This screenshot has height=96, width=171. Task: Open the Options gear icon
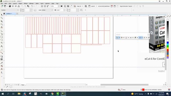point(86,6)
